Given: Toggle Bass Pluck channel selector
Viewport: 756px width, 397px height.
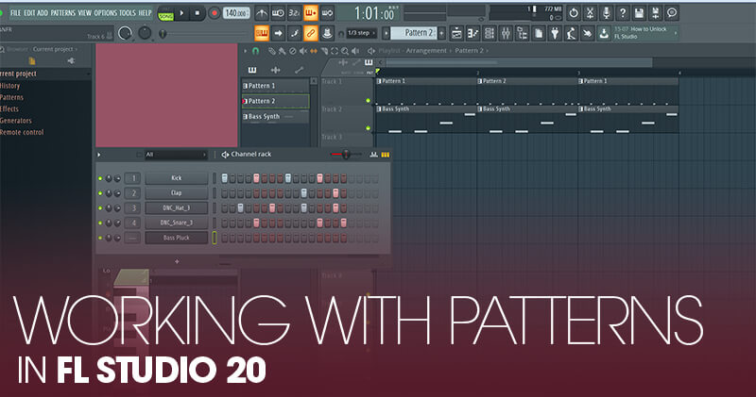Looking at the screenshot, I should (215, 238).
